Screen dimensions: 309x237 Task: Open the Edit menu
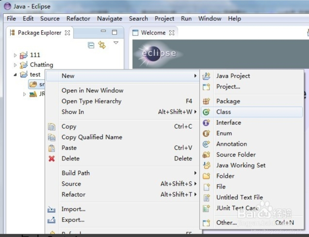(28, 19)
